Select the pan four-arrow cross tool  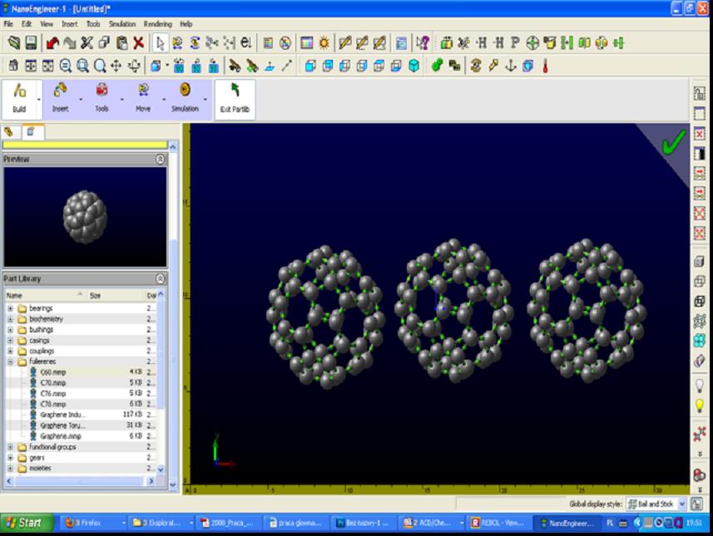point(116,66)
